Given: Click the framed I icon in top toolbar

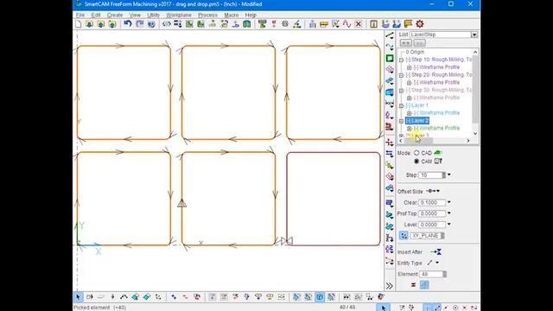Looking at the screenshot, I should (374, 24).
